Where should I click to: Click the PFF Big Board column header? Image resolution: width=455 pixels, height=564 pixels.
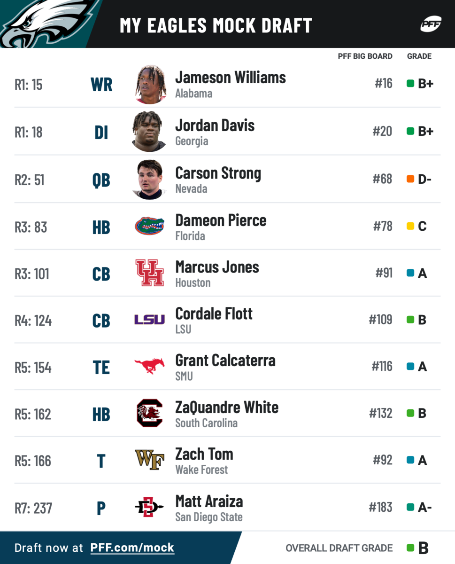(x=365, y=56)
